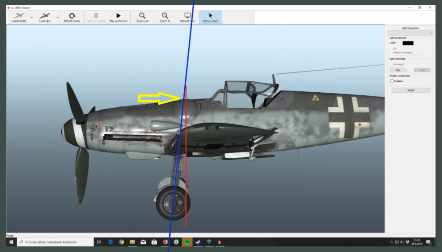Open the Light properties combo box

tap(410, 33)
